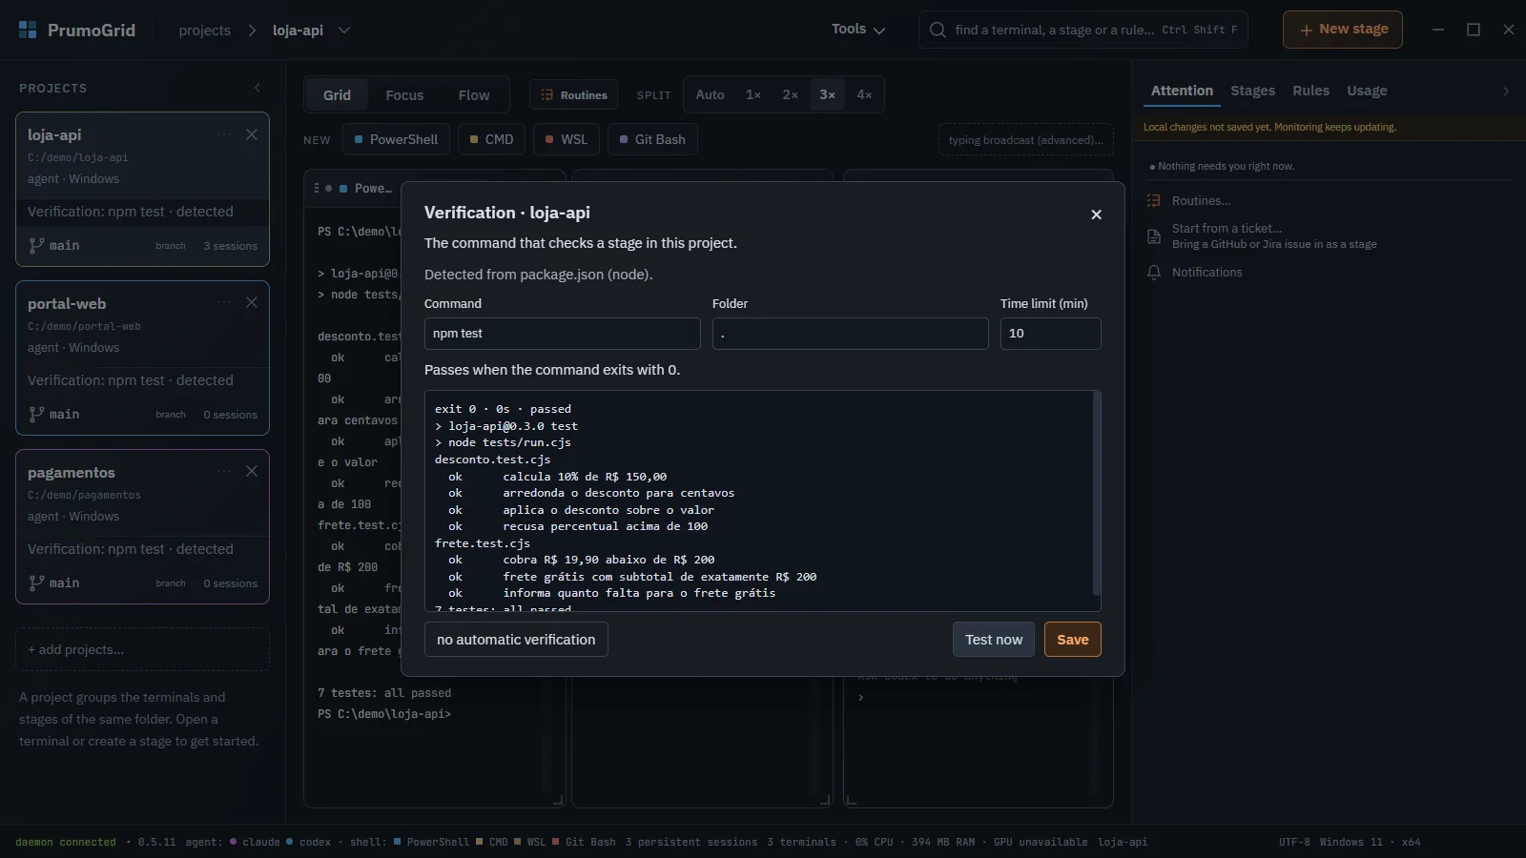
Task: Click the loja-api main branch icon
Action: 36,245
